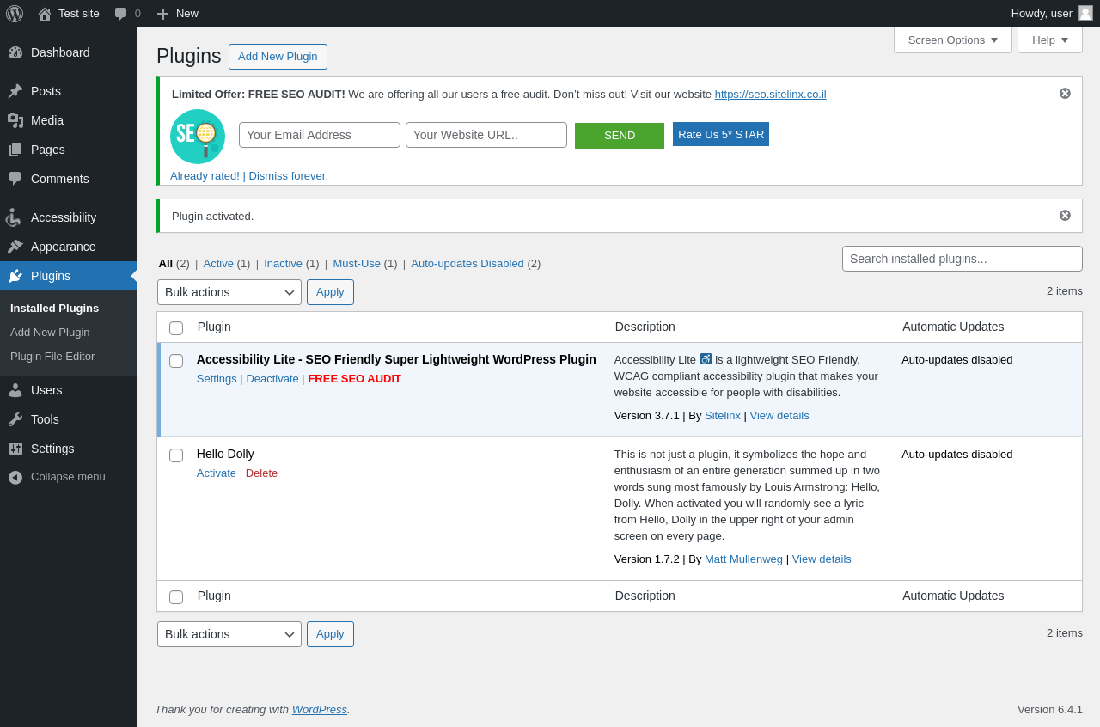
Task: Check the Accessibility Lite plugin checkbox
Action: click(176, 361)
